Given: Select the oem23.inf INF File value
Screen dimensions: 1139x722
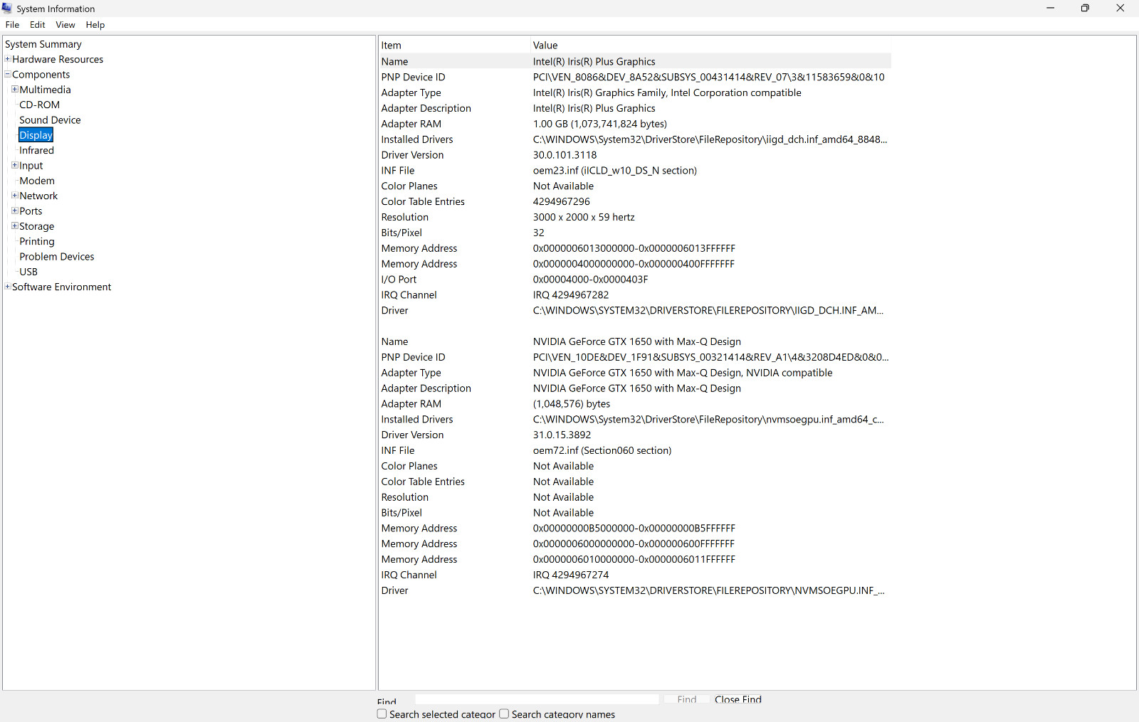Looking at the screenshot, I should click(615, 171).
